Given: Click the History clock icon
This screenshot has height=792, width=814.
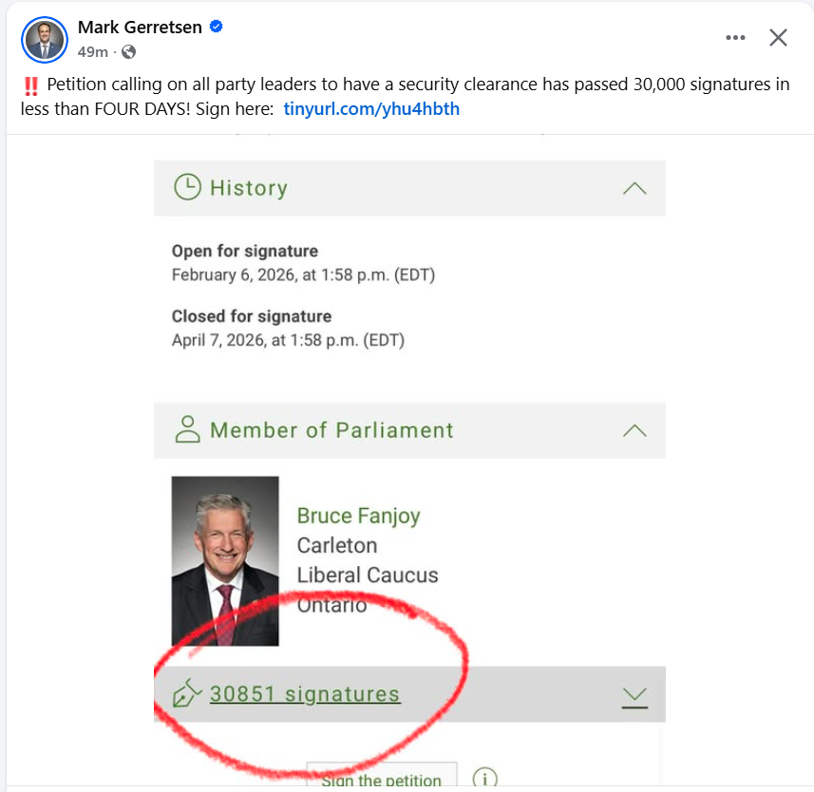Looking at the screenshot, I should pyautogui.click(x=187, y=187).
